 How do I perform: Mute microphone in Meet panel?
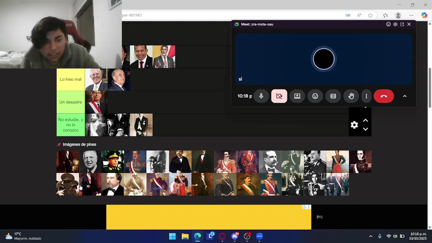click(261, 96)
